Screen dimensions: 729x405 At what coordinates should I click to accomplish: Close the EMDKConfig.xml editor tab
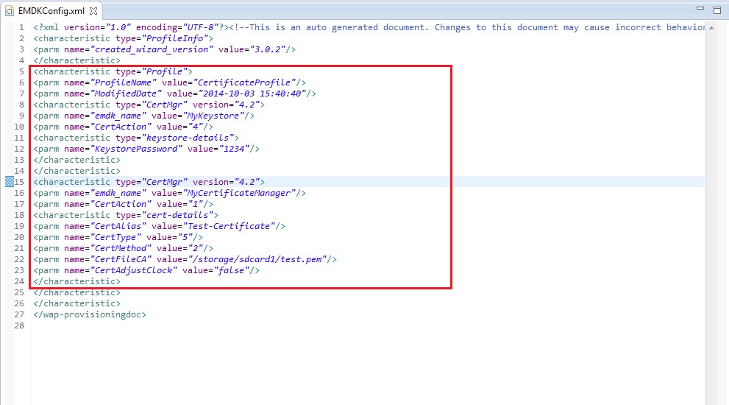(x=93, y=11)
